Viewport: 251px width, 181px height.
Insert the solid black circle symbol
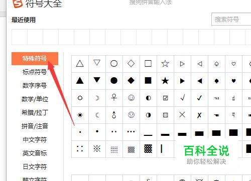tap(114, 81)
